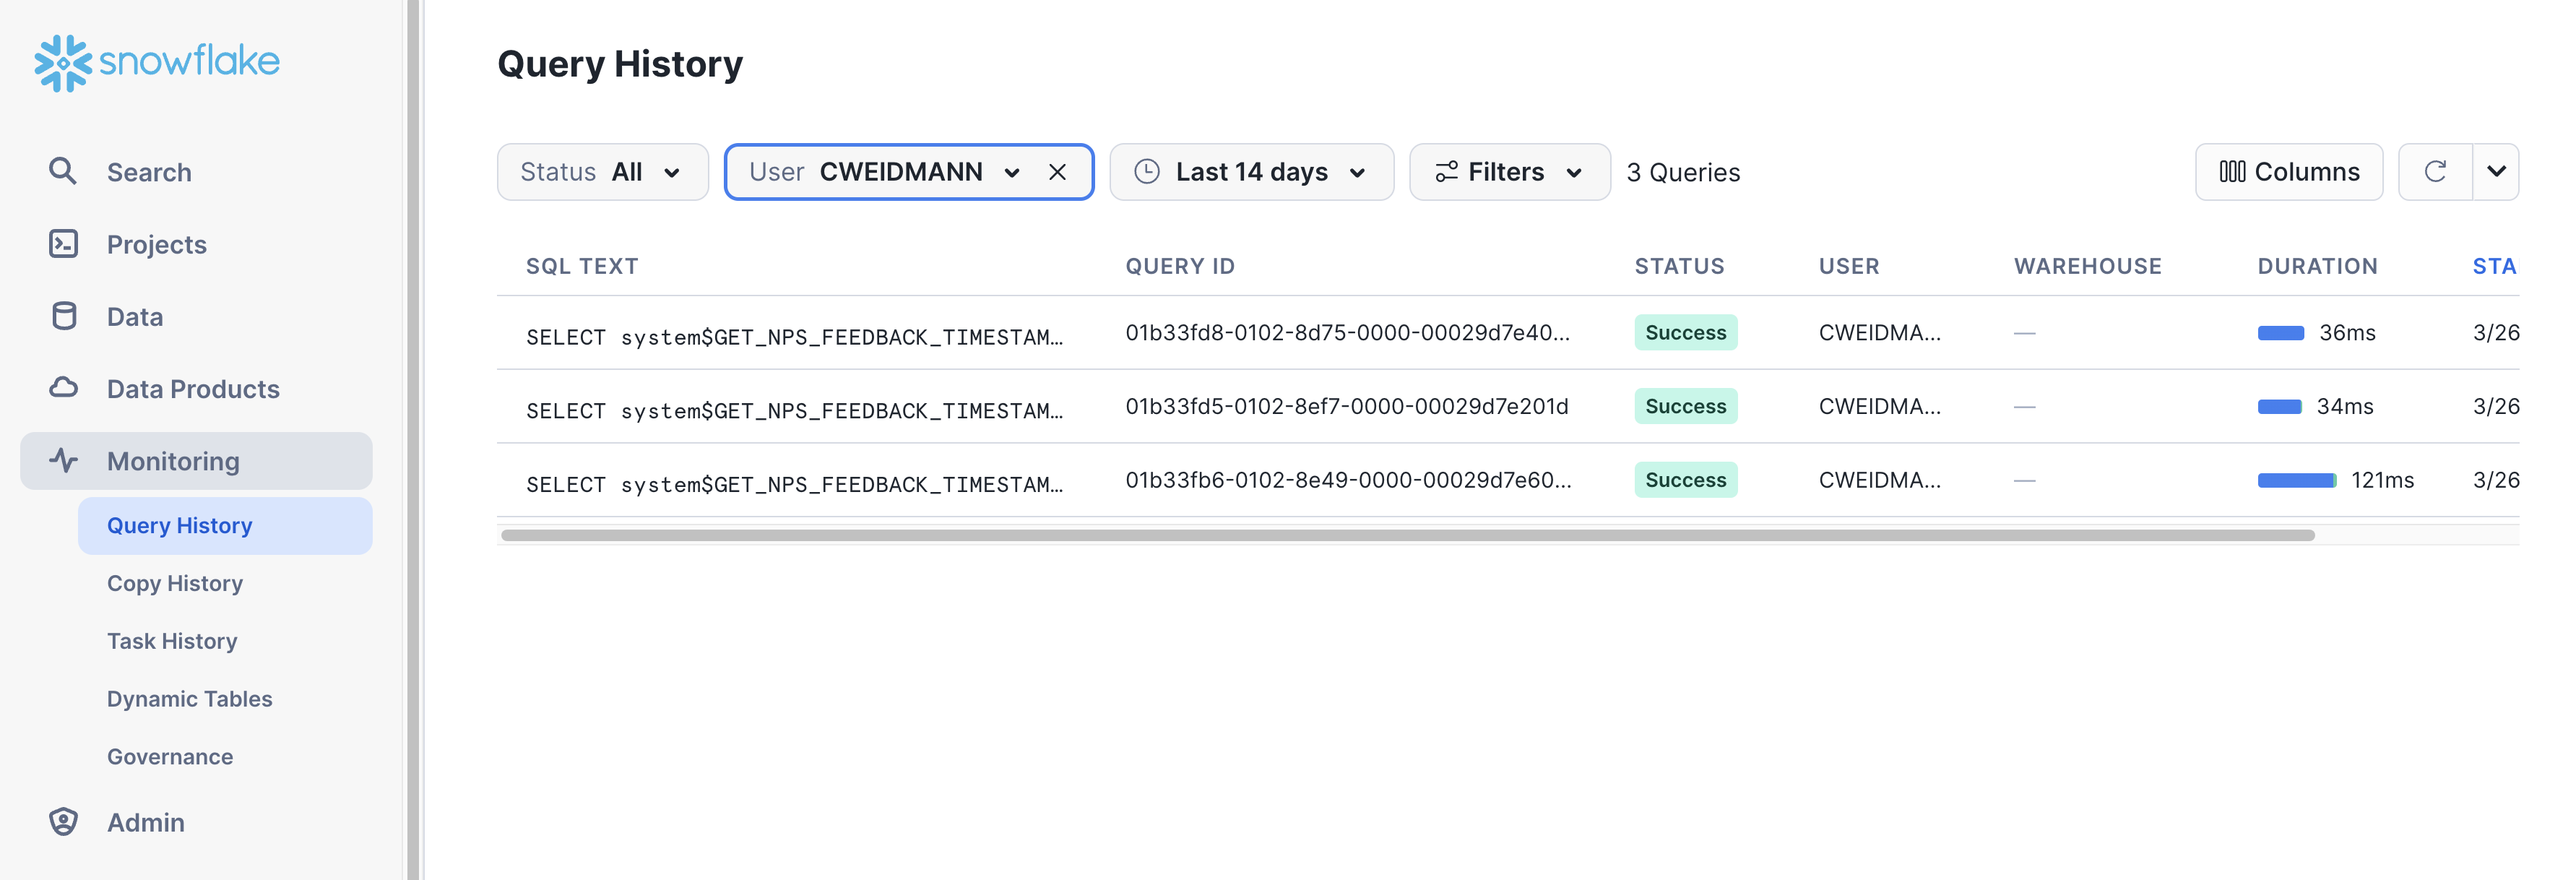The width and height of the screenshot is (2576, 880).
Task: Open Copy History in sidebar
Action: [175, 583]
